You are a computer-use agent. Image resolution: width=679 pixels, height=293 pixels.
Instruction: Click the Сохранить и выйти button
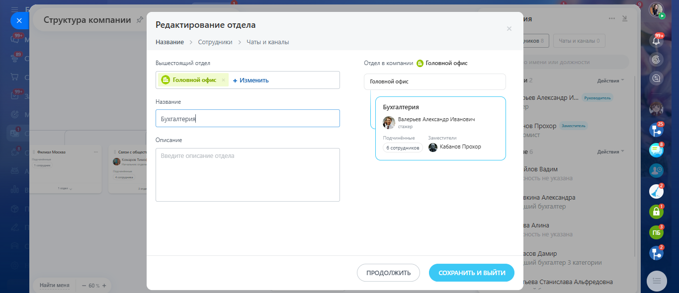[471, 273]
